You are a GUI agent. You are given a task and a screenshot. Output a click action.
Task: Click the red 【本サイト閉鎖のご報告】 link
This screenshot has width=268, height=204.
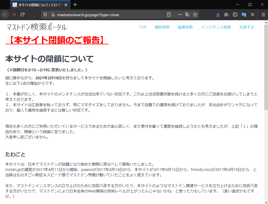pyautogui.click(x=57, y=40)
